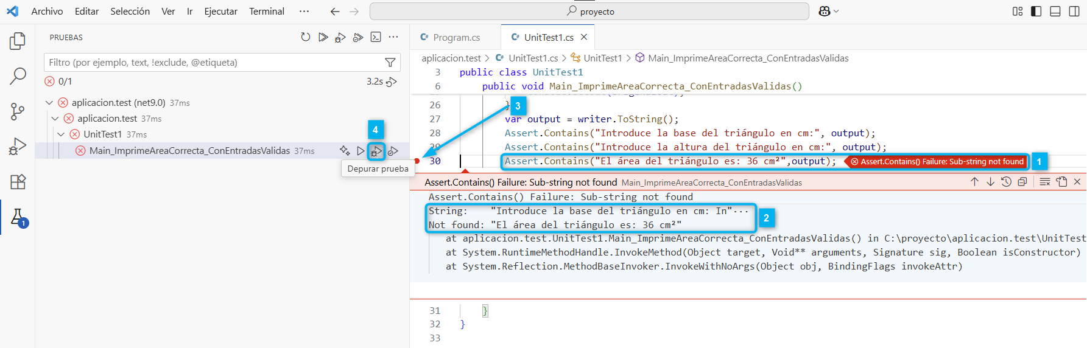Click the filter funnel icon
This screenshot has width=1087, height=348.
click(390, 63)
